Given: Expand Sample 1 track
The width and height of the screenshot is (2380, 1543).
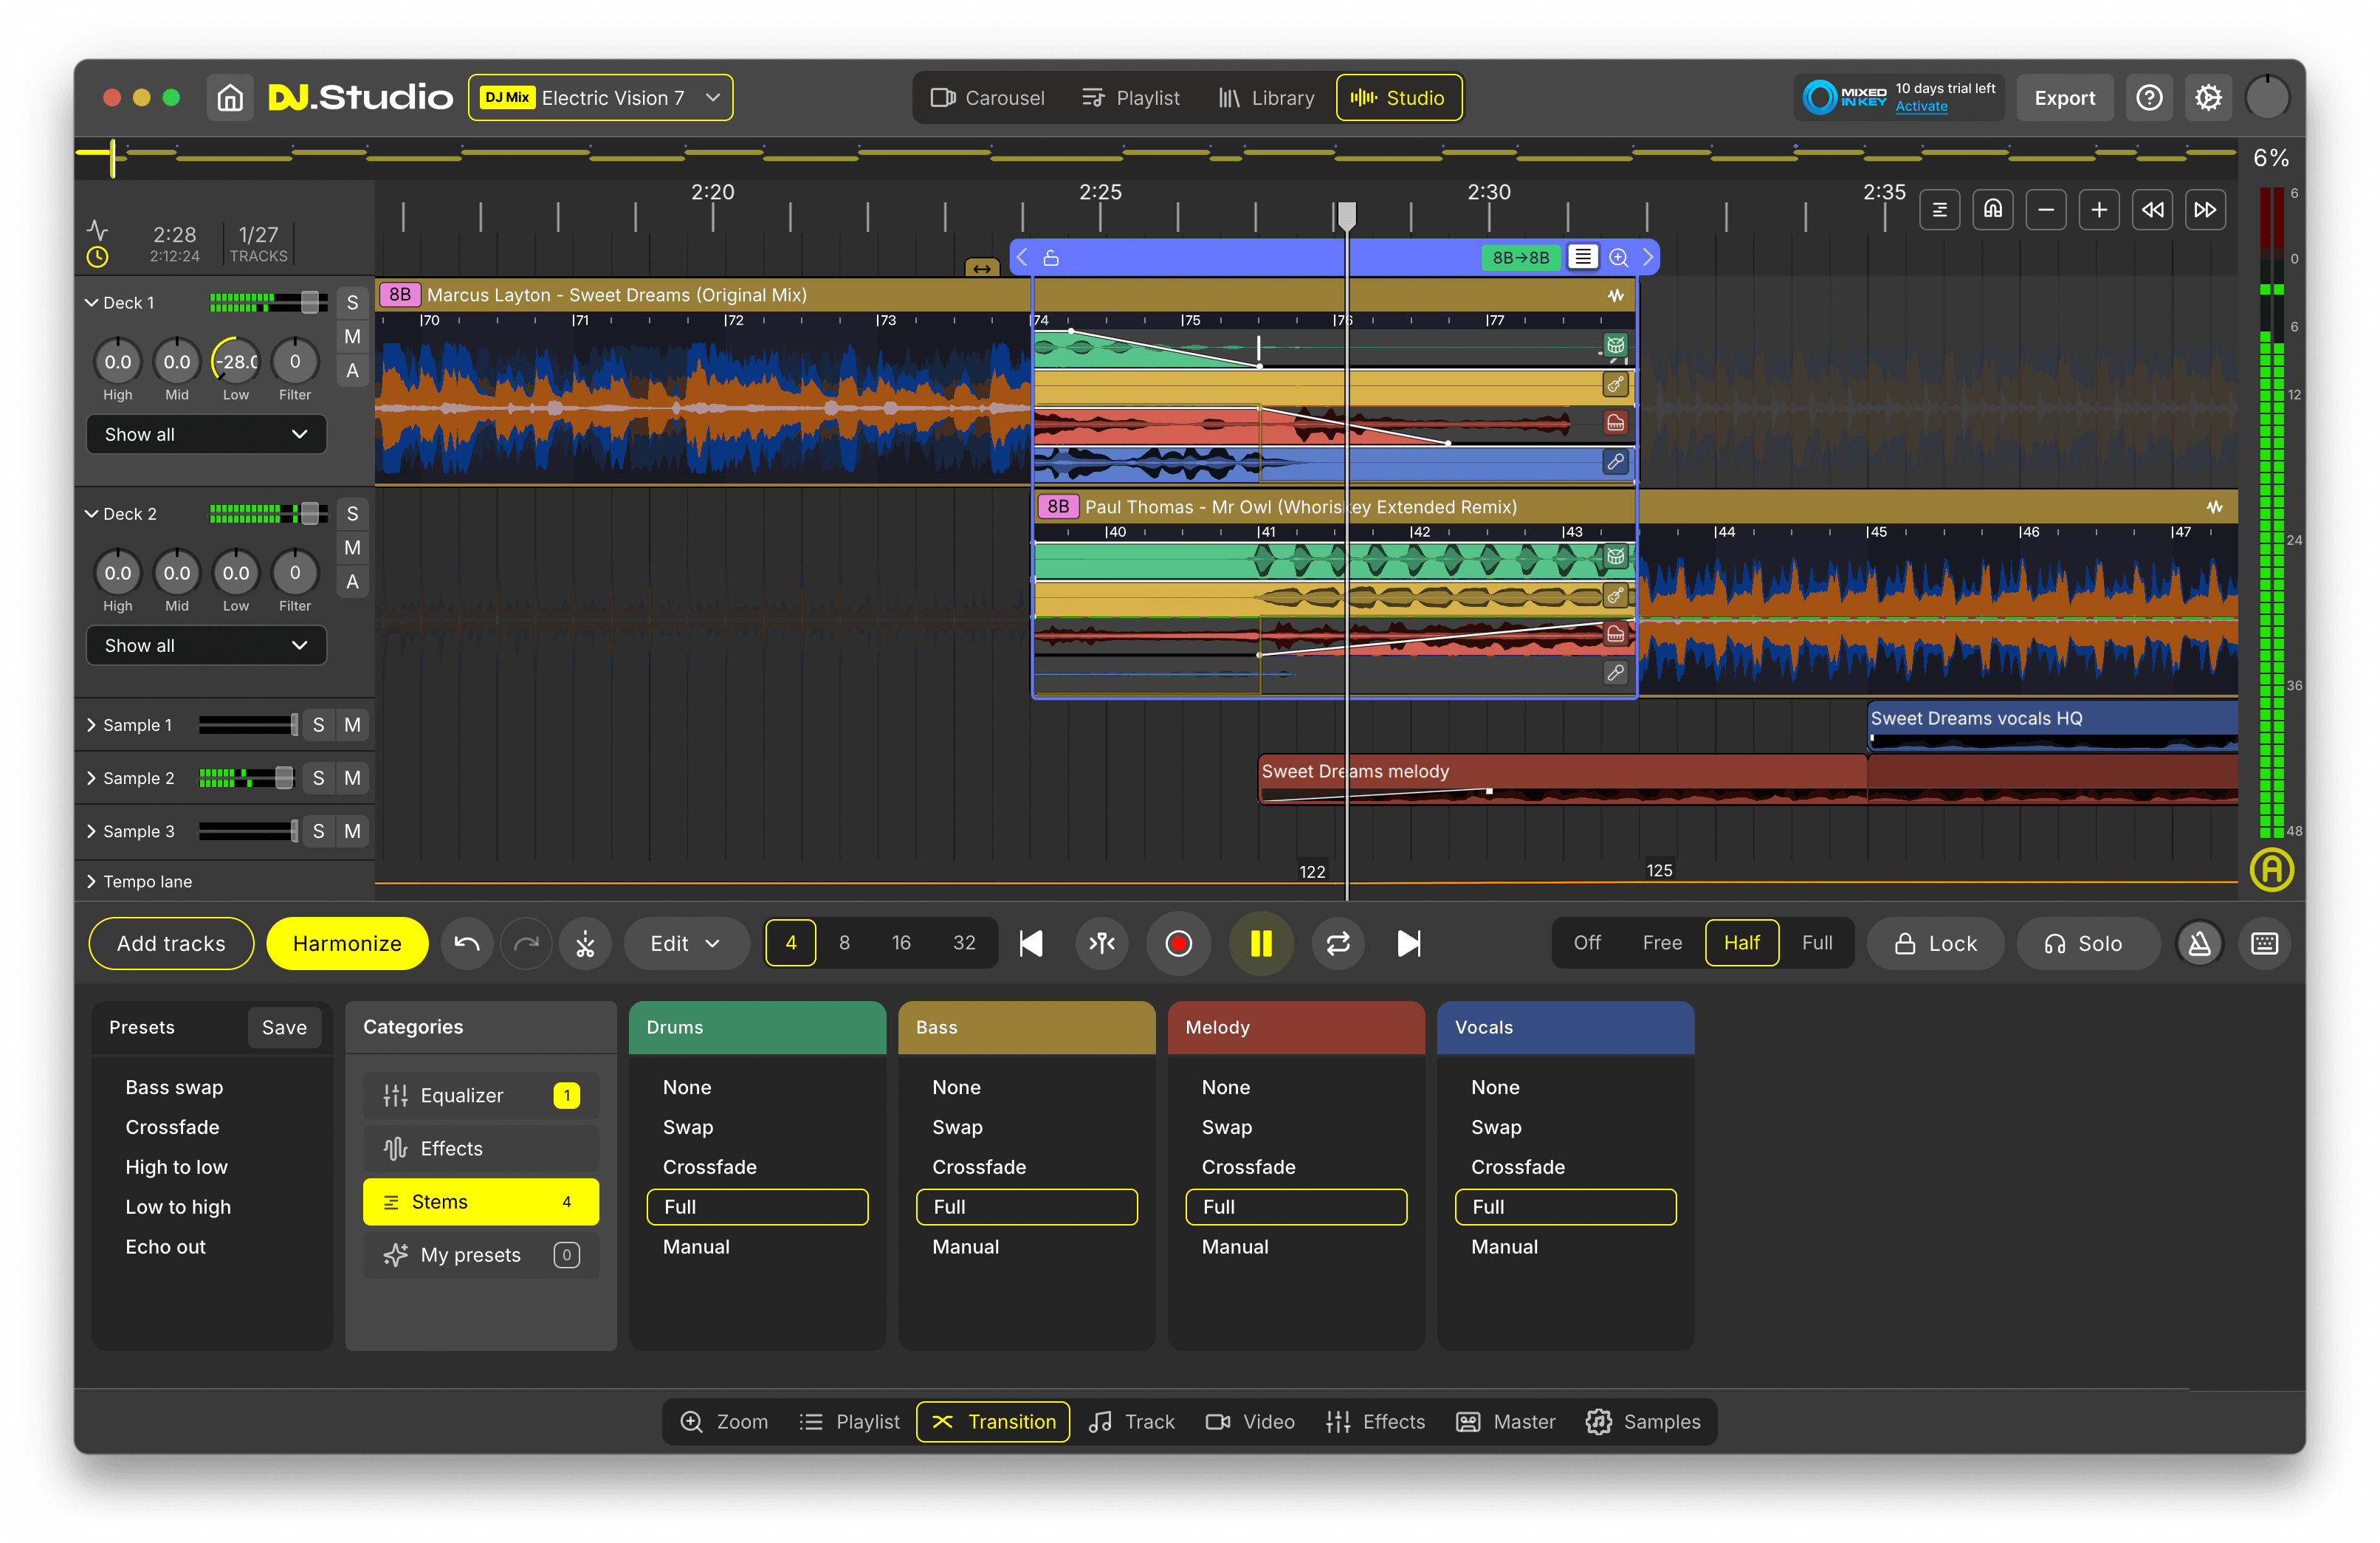Looking at the screenshot, I should coord(92,725).
